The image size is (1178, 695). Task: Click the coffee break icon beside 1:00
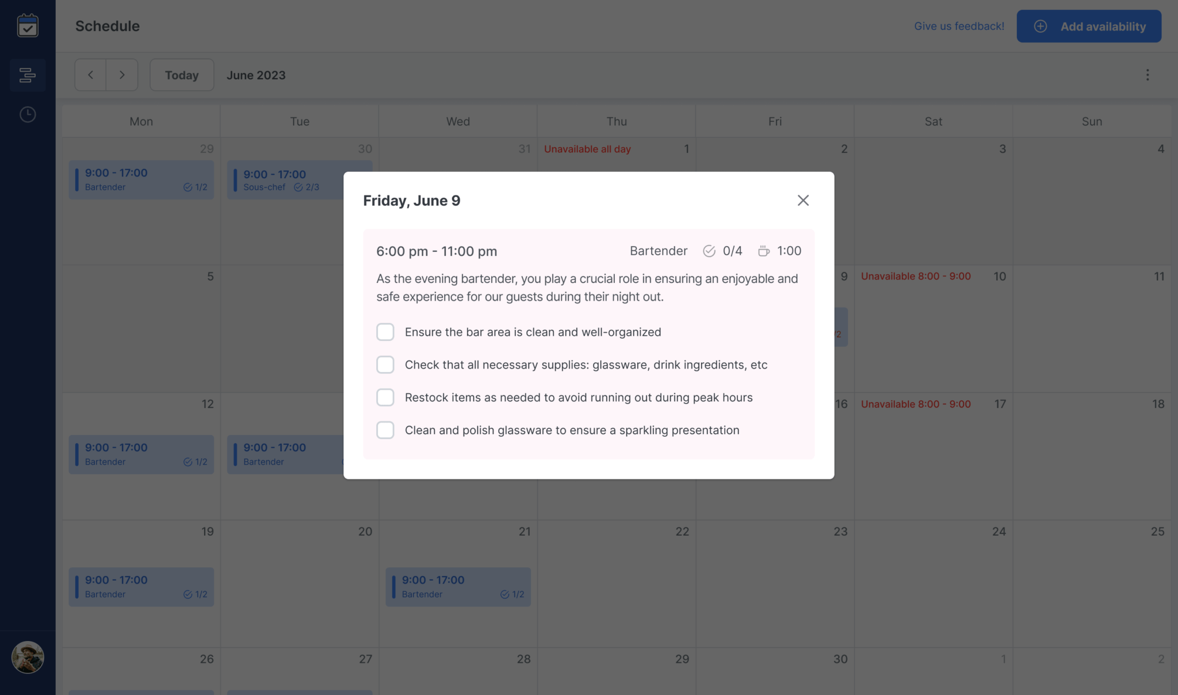pos(763,251)
